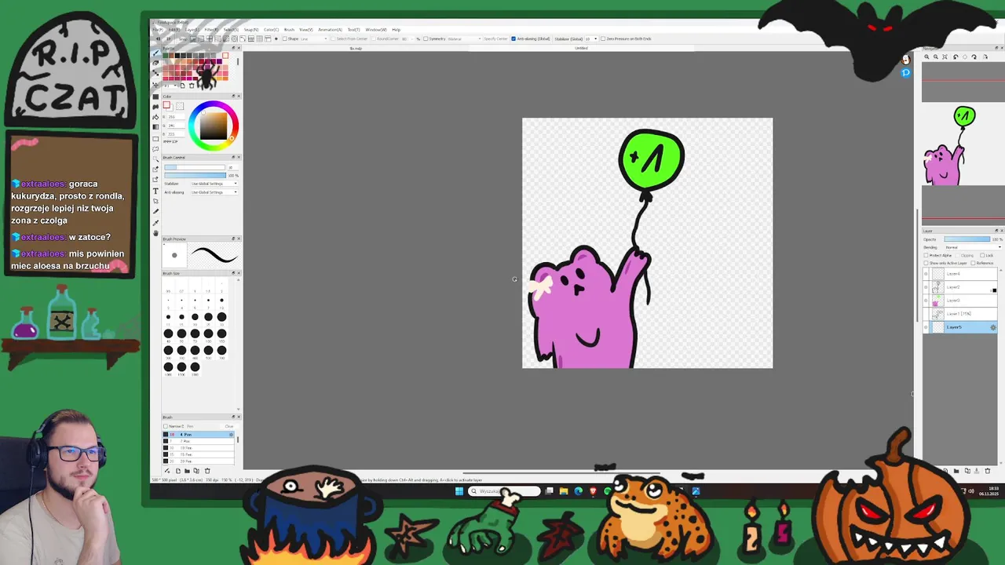Enable the layer Lock checkbox
Viewport: 1005px width, 565px height.
click(x=982, y=255)
